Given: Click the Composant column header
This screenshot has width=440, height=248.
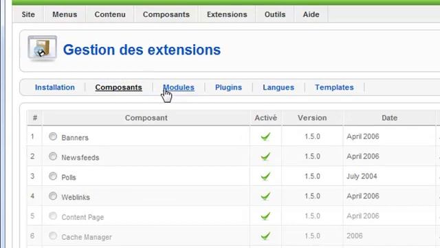Looking at the screenshot, I should [x=146, y=118].
